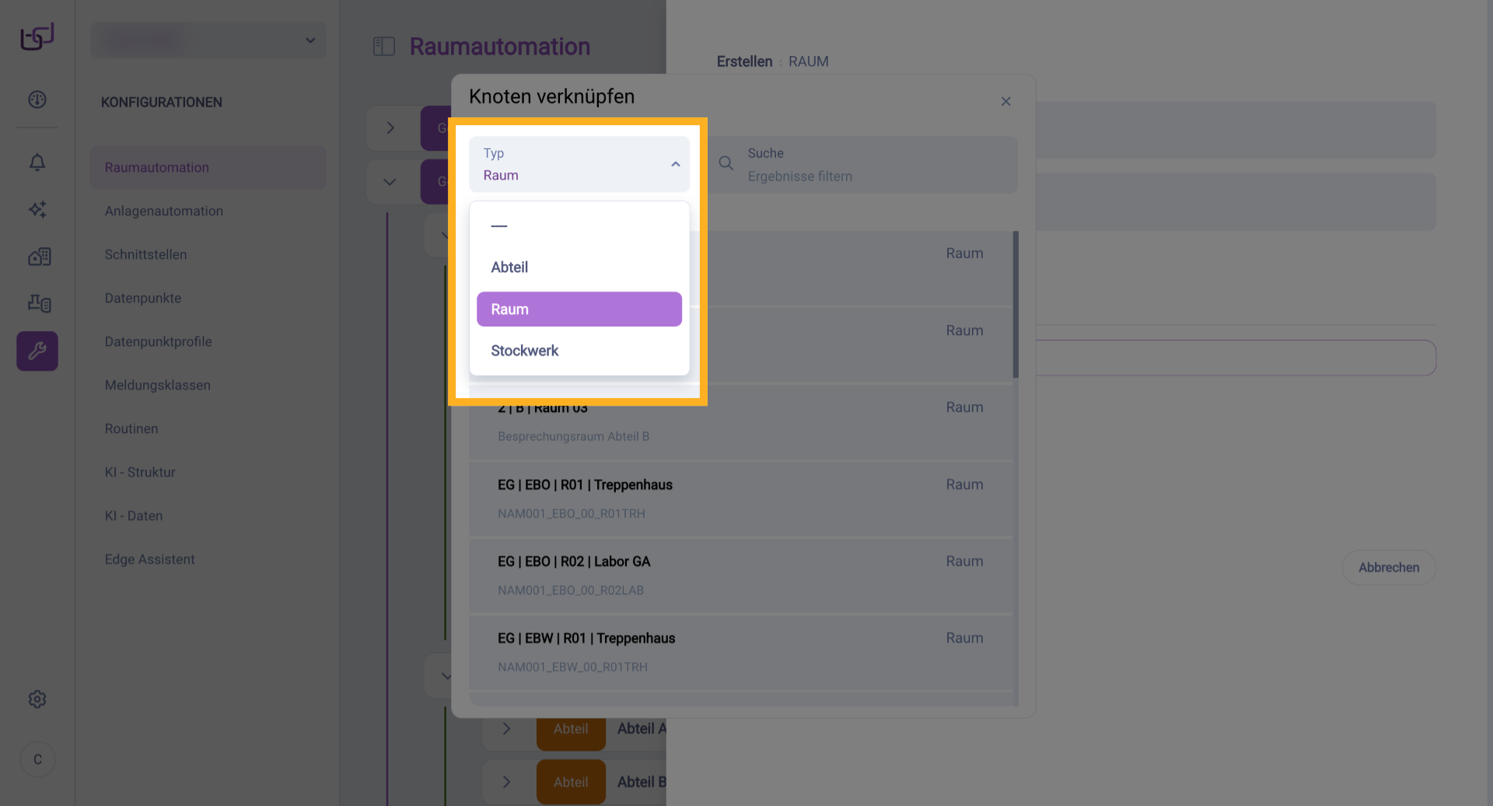This screenshot has width=1493, height=806.
Task: Open the buildings icon in the sidebar
Action: [x=39, y=256]
